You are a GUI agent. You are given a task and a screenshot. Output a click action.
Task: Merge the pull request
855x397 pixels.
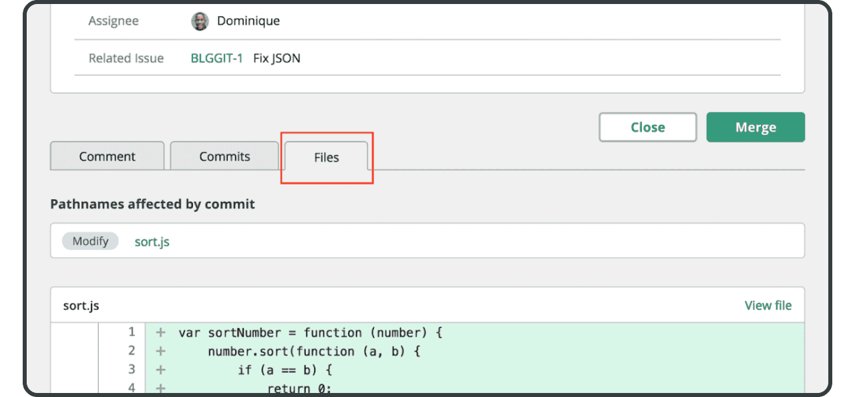[755, 127]
